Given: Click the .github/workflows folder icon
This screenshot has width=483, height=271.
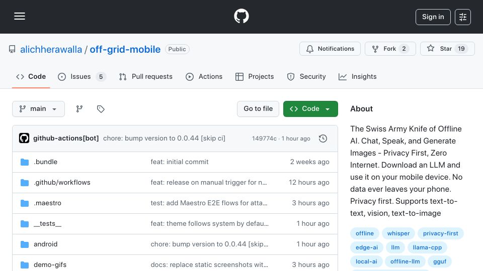Looking at the screenshot, I should (25, 183).
